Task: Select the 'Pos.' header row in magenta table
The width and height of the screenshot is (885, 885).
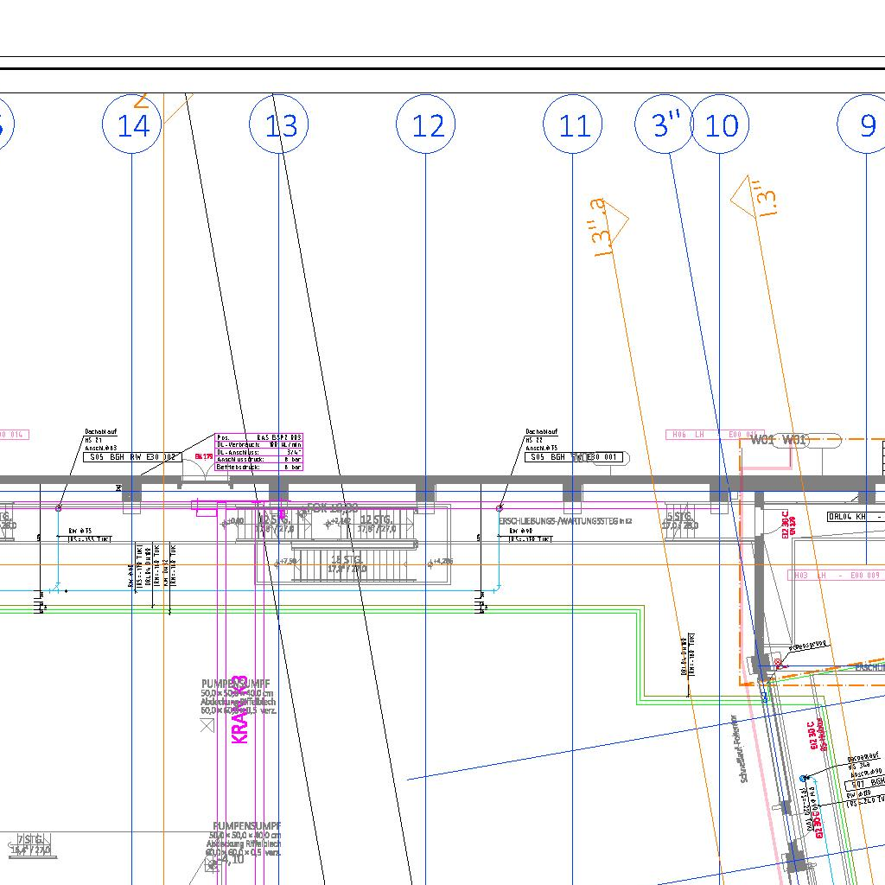Action: coord(259,437)
